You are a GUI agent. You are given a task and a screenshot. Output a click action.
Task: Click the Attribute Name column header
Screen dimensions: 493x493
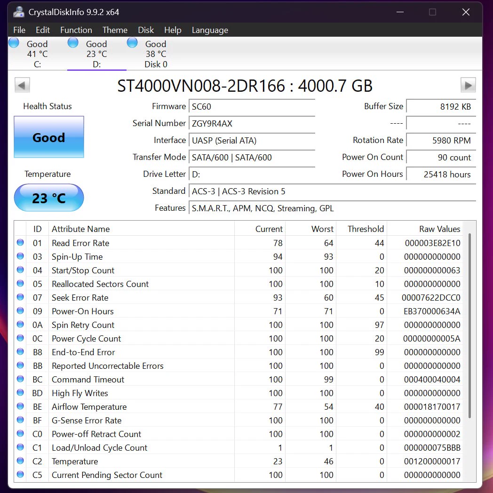tap(142, 229)
